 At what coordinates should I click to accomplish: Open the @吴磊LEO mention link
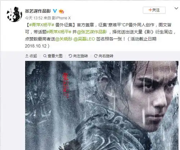[84, 39]
